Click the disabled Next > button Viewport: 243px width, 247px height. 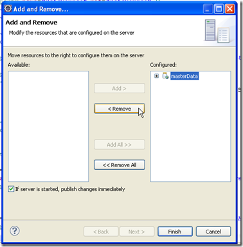137,232
